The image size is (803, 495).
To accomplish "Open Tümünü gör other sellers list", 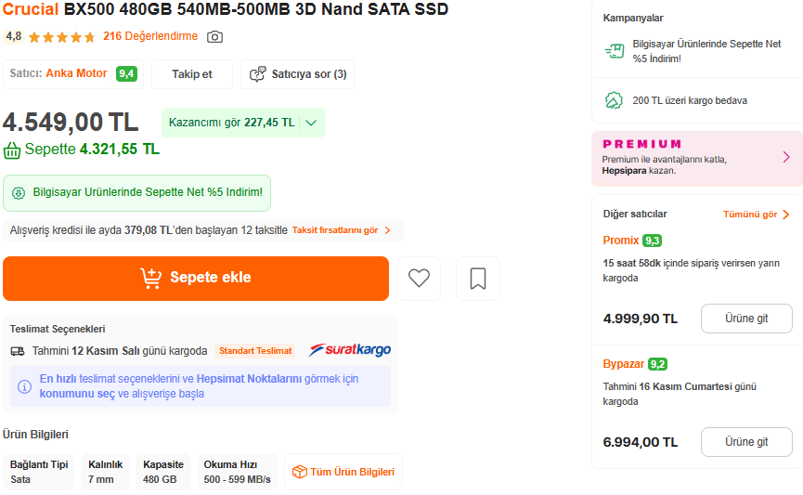I will (756, 215).
